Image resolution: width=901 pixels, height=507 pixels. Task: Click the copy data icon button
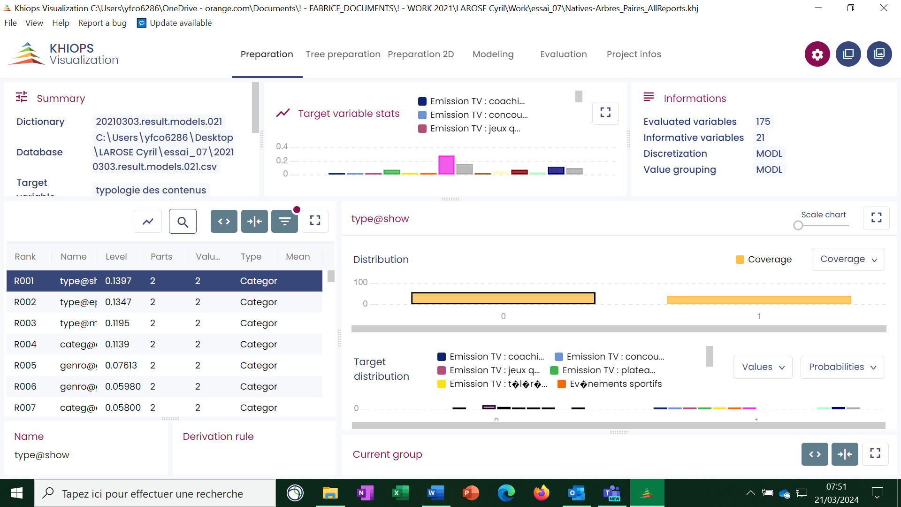point(848,54)
